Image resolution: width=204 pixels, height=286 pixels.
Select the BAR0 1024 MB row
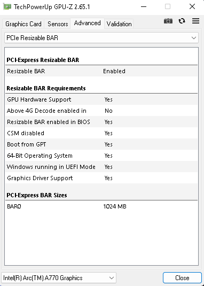101,206
